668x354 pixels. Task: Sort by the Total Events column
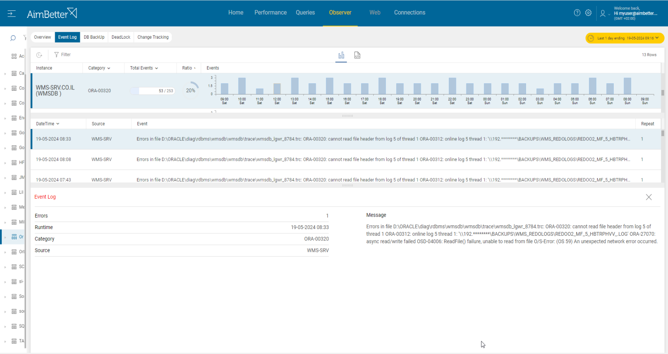144,68
